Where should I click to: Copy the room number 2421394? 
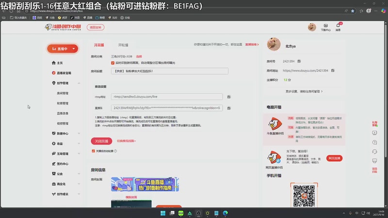point(299,62)
